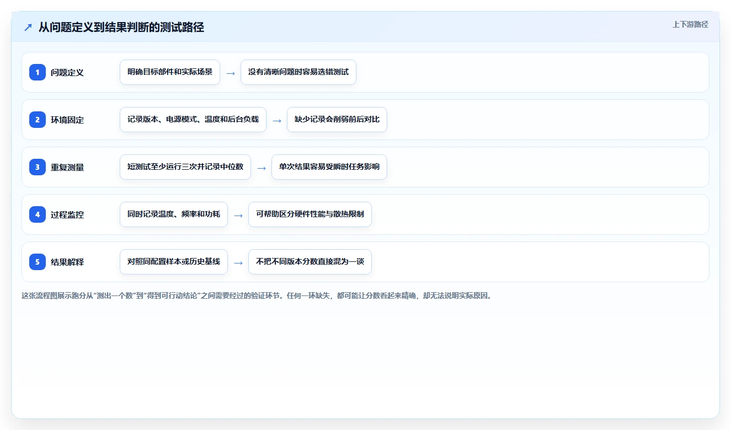Click the 问题定义 step label
This screenshot has height=430, width=731.
pyautogui.click(x=67, y=72)
